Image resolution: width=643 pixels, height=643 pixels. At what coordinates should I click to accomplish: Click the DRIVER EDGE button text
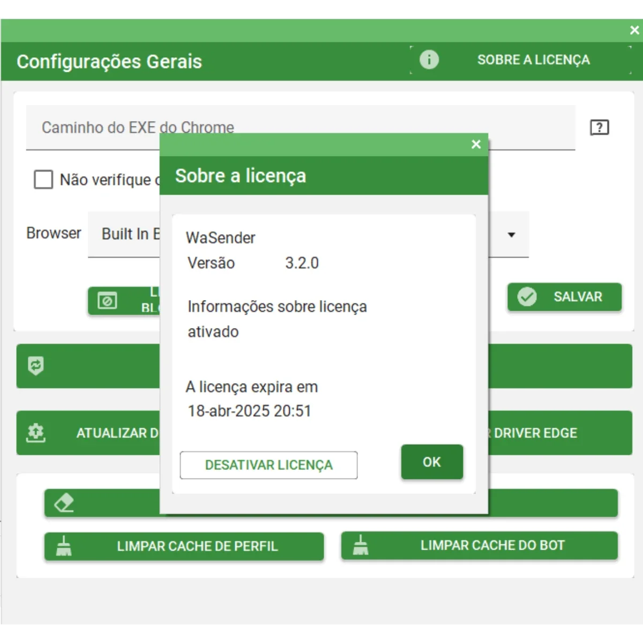(x=535, y=433)
